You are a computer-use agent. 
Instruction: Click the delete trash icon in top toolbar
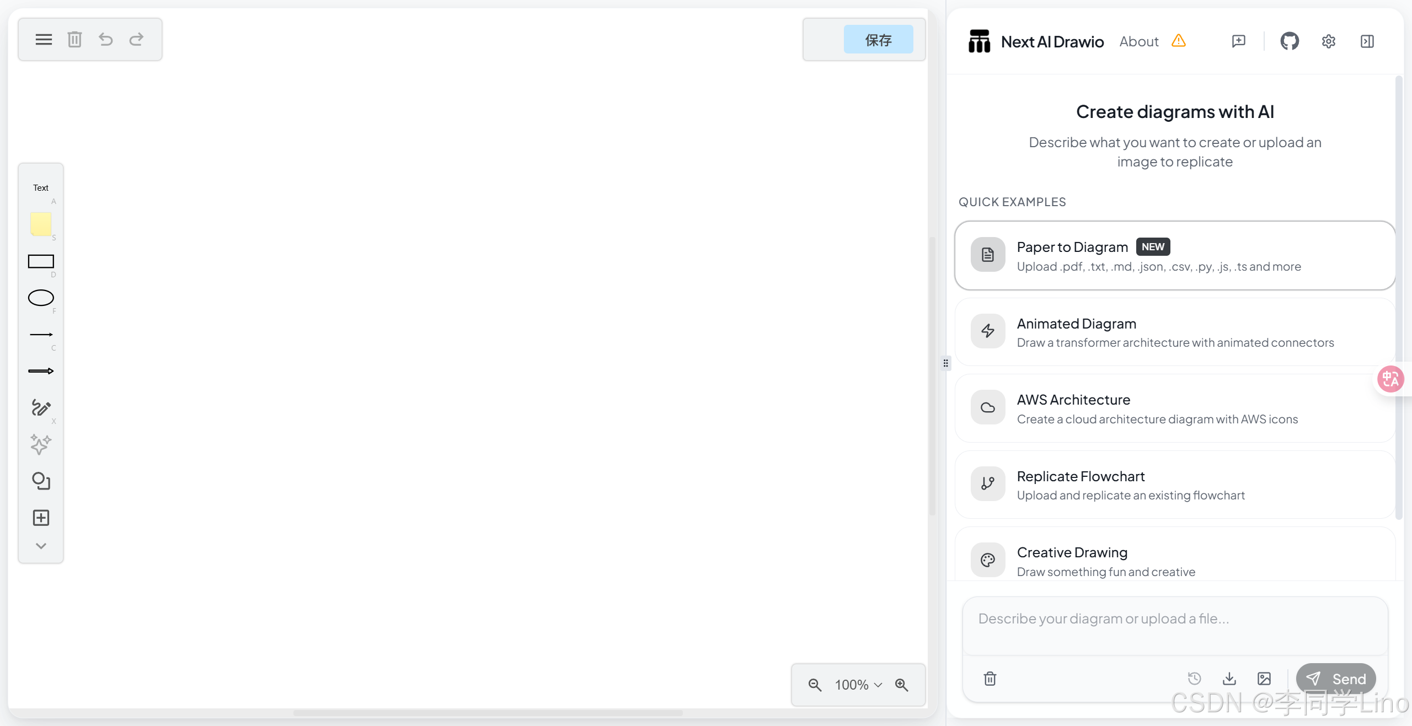point(74,40)
